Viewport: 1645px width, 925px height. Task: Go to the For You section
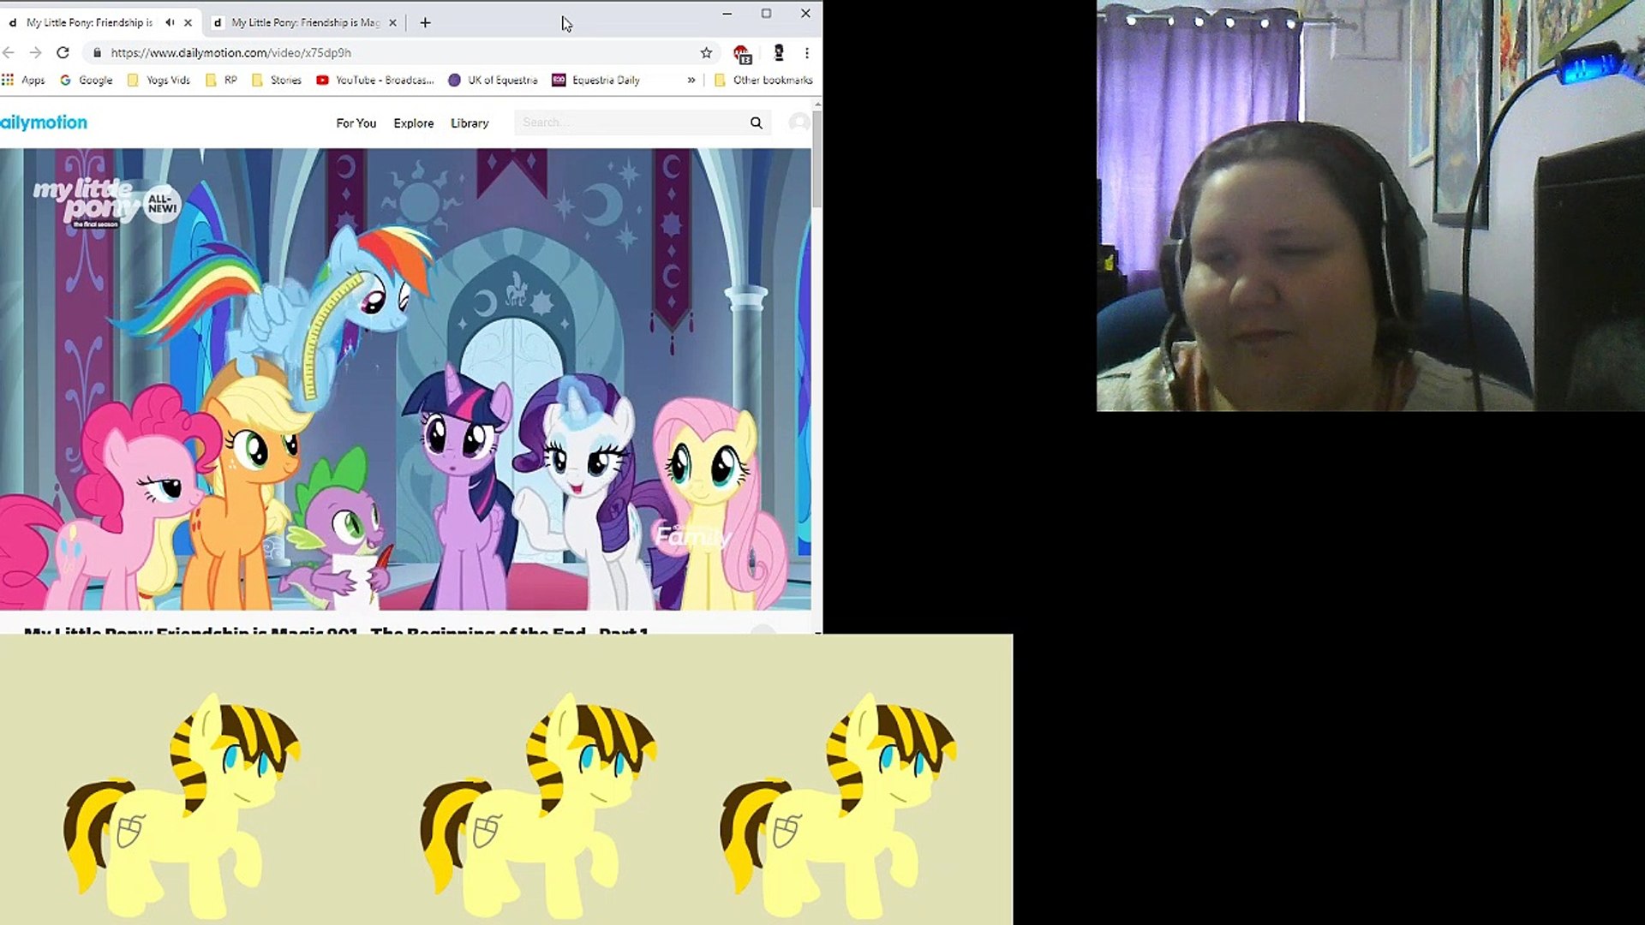coord(356,123)
